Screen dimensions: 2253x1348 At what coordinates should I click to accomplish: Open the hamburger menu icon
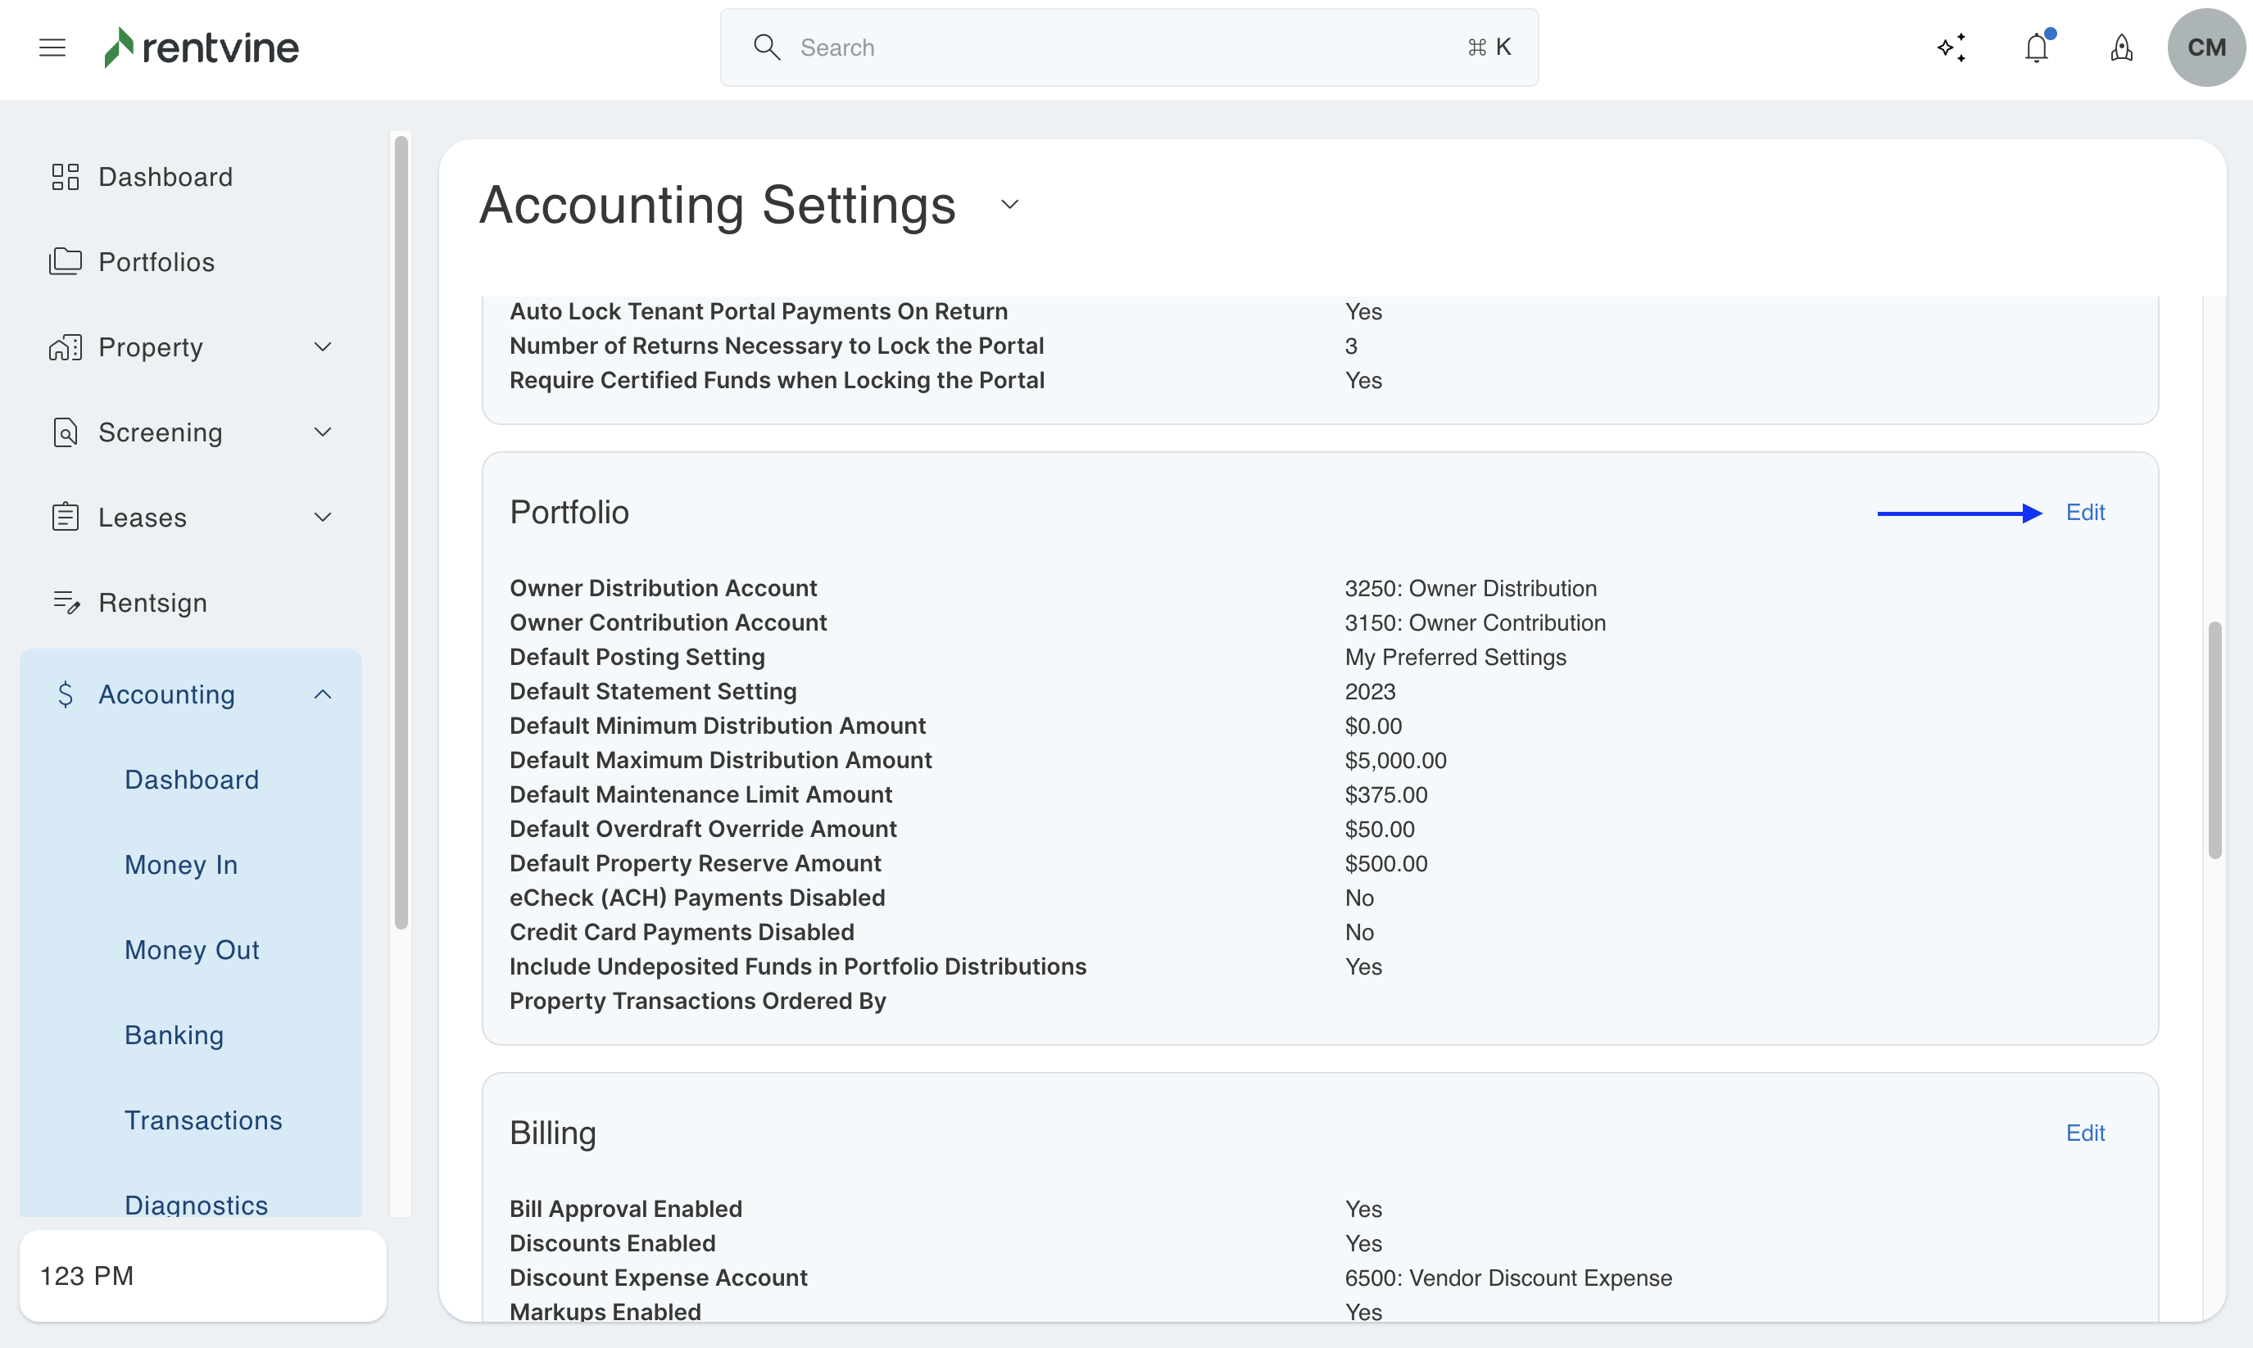[x=52, y=47]
